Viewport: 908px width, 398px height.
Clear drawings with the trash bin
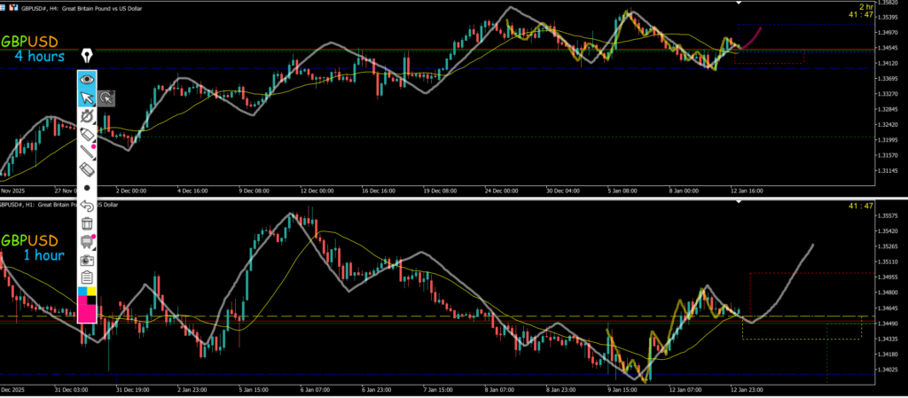pyautogui.click(x=87, y=223)
